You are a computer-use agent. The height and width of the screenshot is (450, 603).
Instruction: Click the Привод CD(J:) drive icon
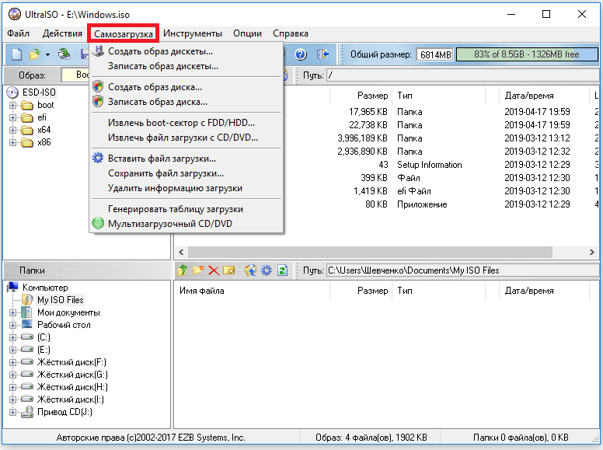(x=27, y=412)
